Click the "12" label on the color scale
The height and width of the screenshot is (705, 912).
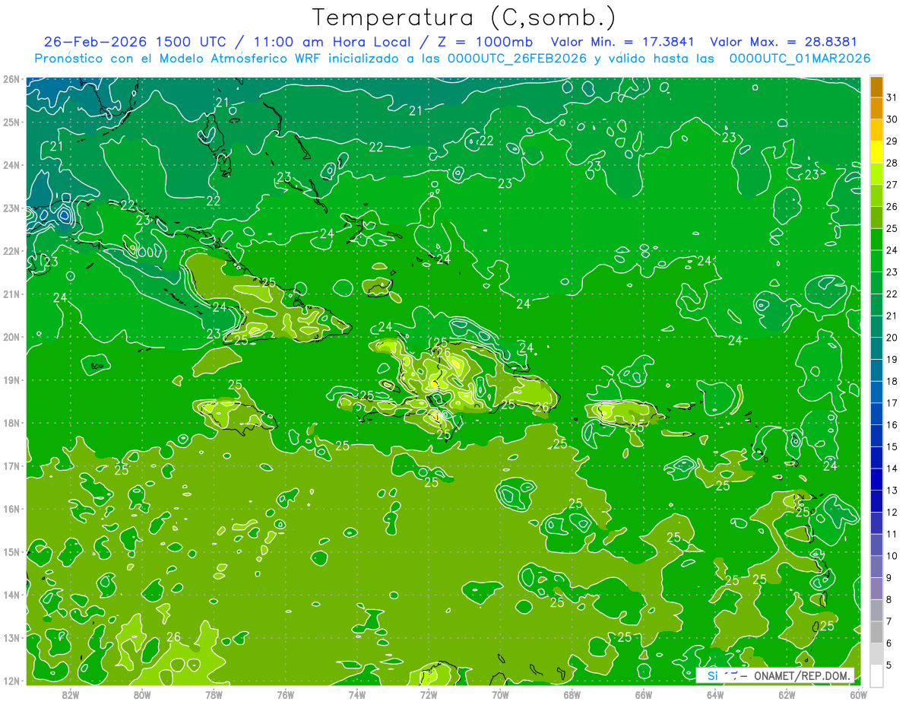[892, 512]
